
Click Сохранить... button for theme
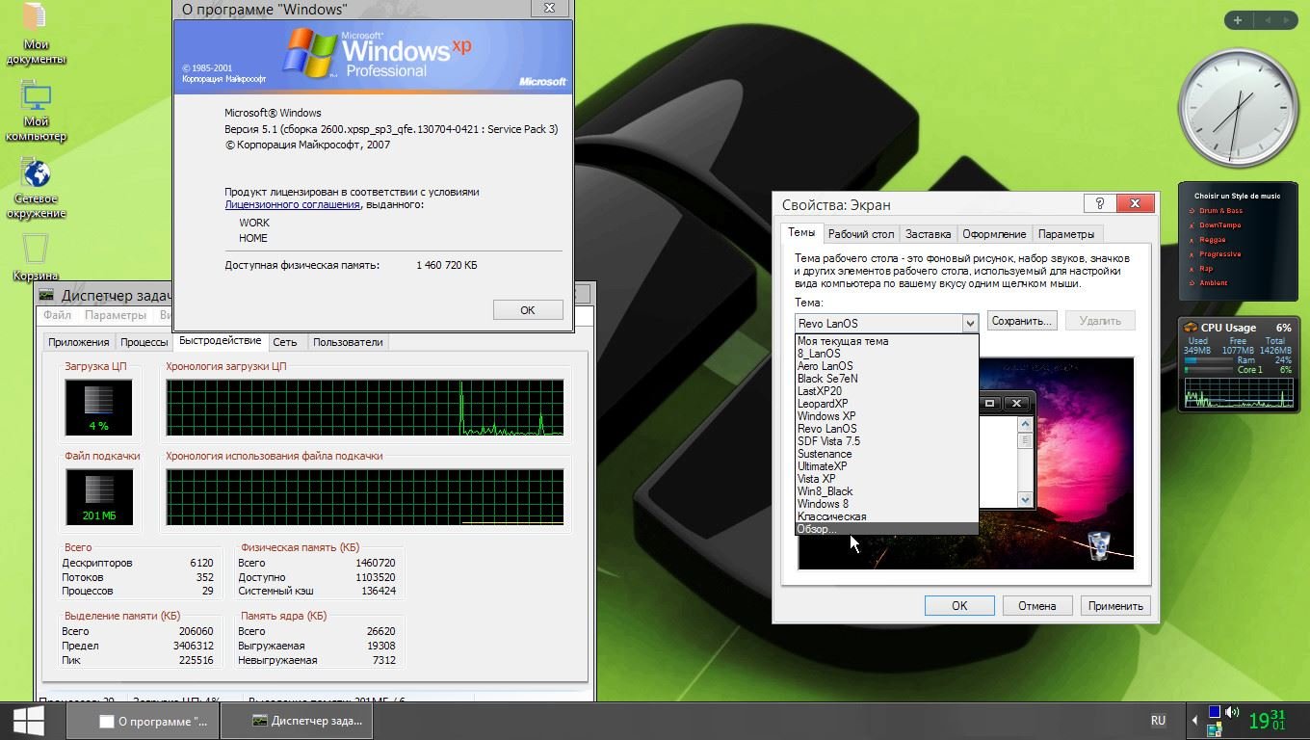click(x=1022, y=321)
